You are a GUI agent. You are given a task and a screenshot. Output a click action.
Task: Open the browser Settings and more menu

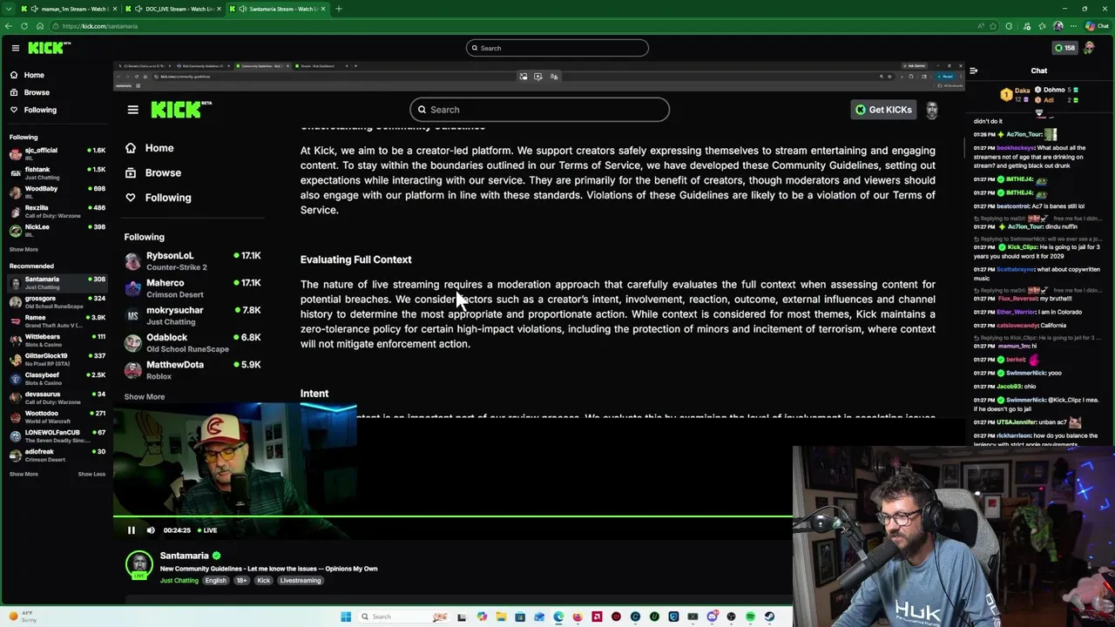pyautogui.click(x=1073, y=26)
